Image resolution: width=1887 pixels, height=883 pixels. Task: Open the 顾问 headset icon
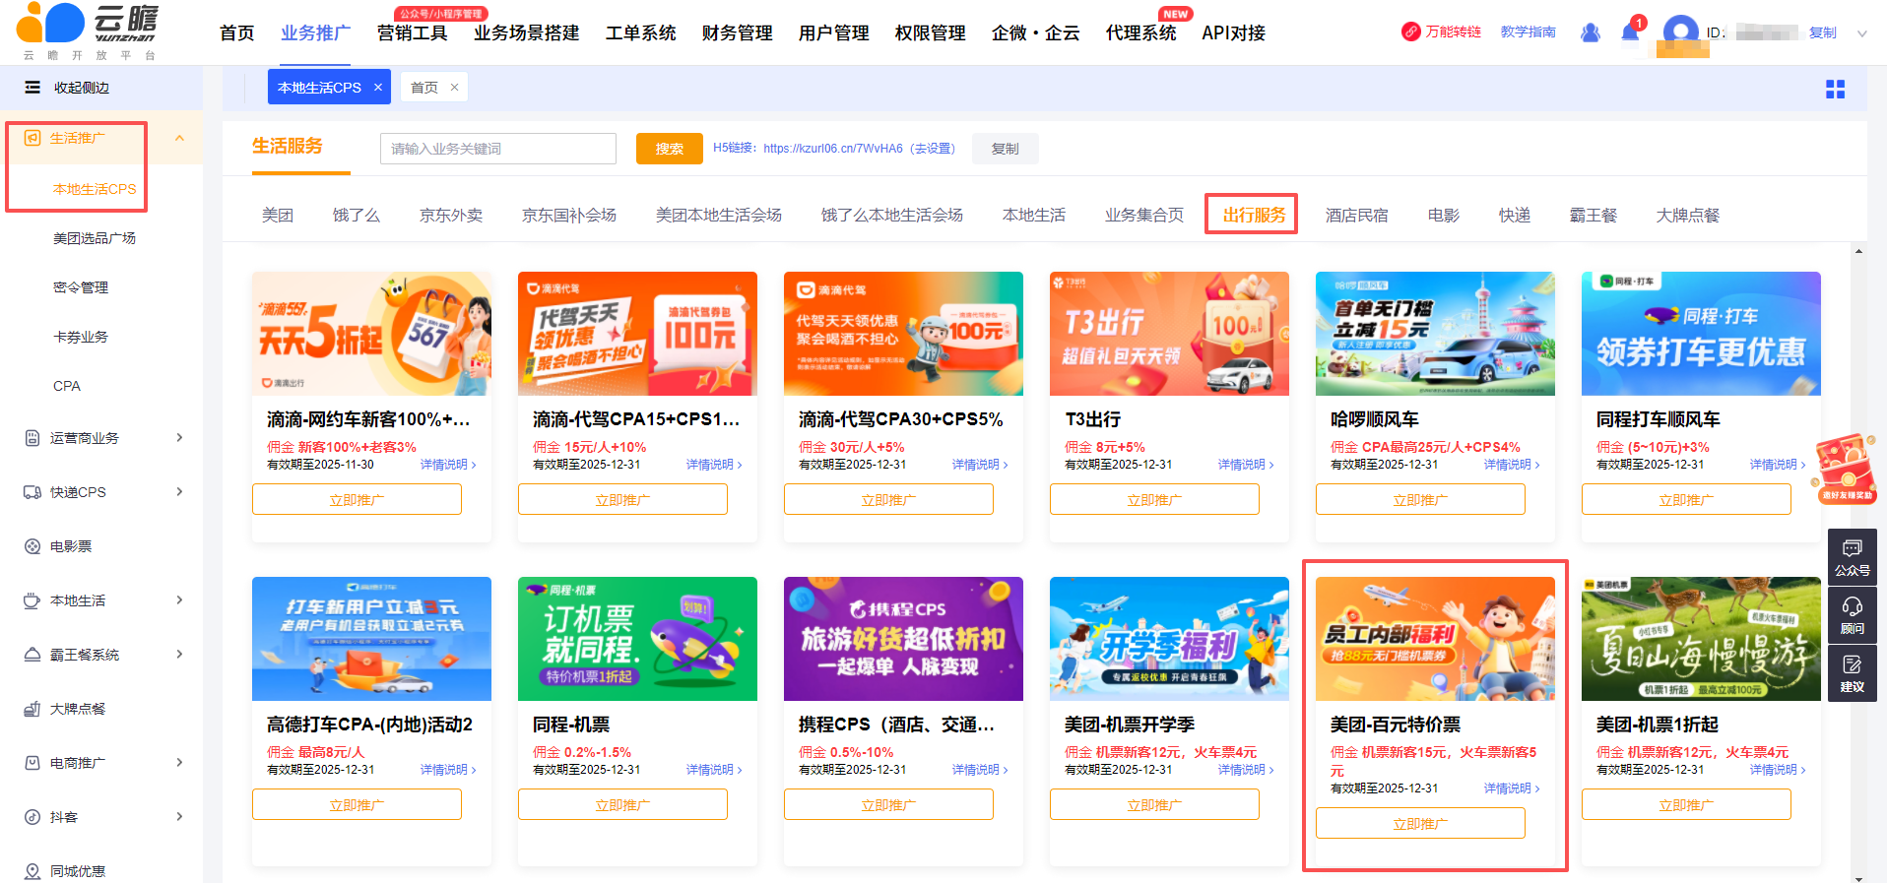tap(1852, 615)
